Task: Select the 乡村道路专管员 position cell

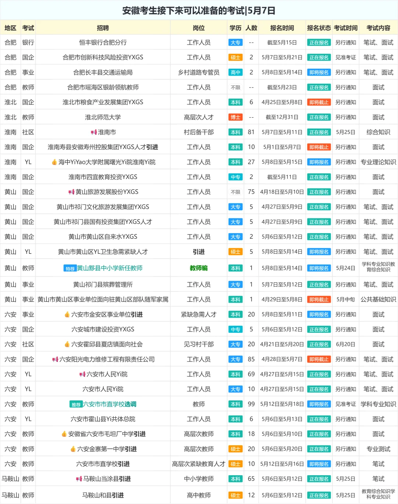Action: pos(199,72)
